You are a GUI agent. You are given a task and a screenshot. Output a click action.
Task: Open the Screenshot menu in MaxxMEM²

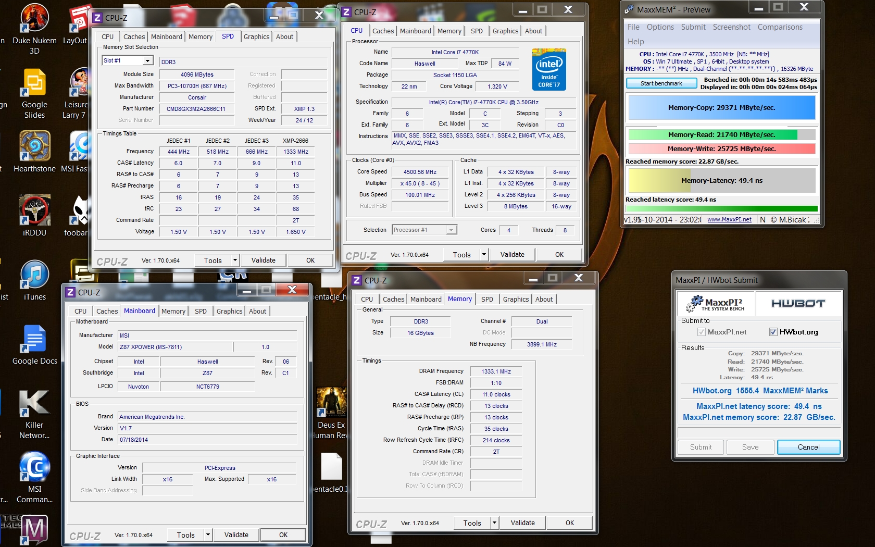731,27
